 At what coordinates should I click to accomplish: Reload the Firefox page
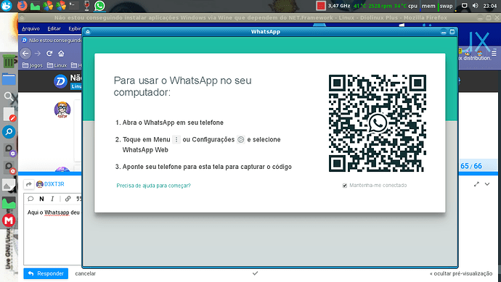49,53
